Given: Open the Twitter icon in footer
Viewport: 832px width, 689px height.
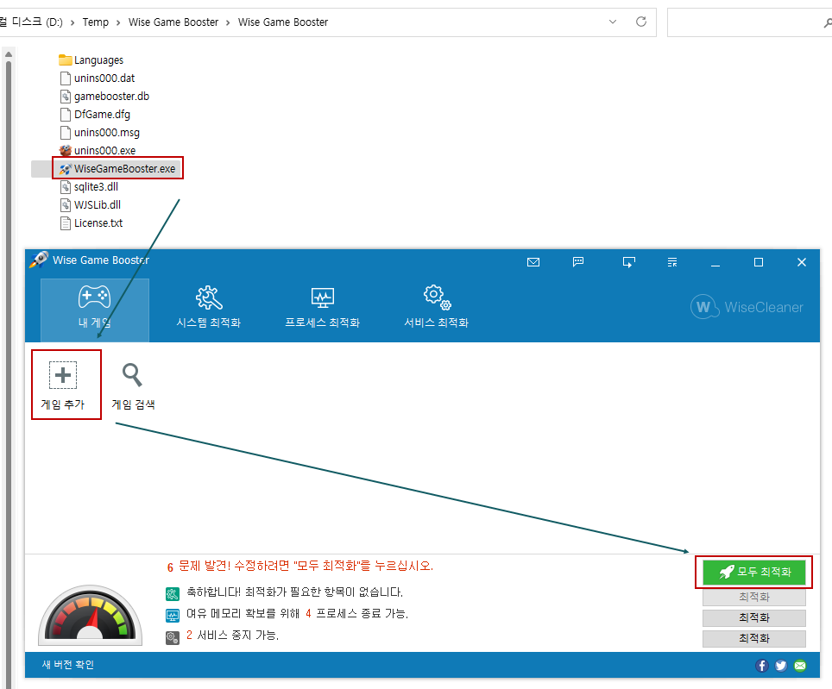Looking at the screenshot, I should (x=781, y=666).
